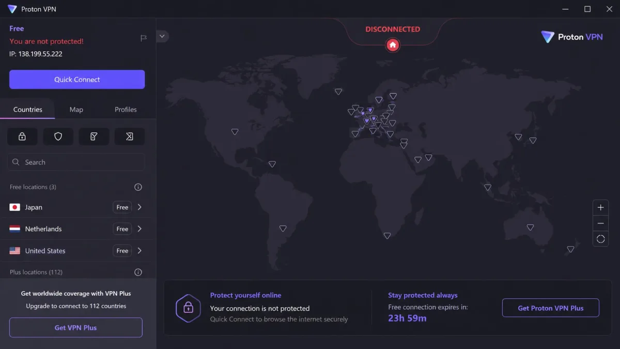Click the magnifier icon in the search box
Image resolution: width=620 pixels, height=349 pixels.
point(17,162)
